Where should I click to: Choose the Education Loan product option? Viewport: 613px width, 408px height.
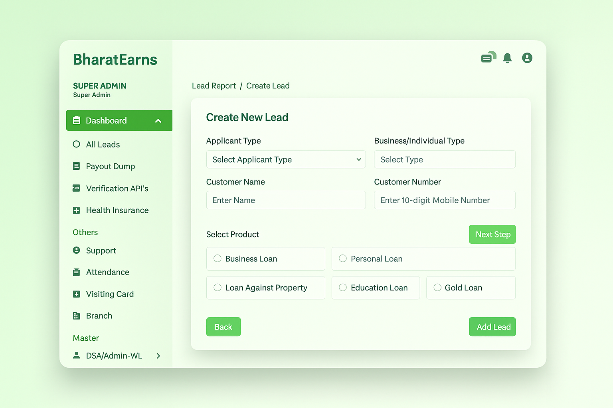coord(342,287)
